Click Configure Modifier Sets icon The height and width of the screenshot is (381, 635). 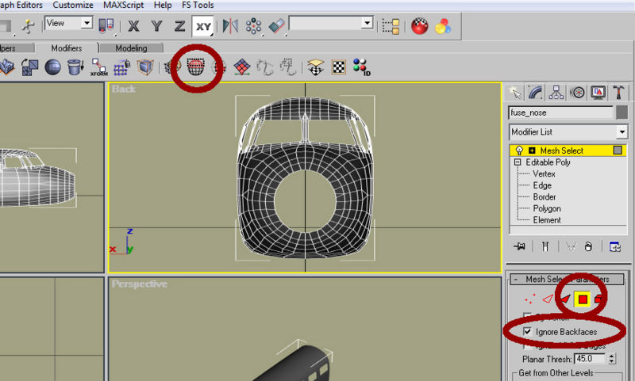(x=614, y=246)
